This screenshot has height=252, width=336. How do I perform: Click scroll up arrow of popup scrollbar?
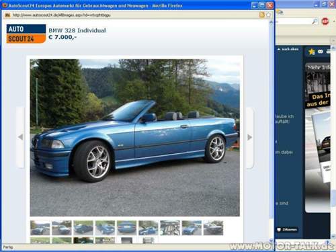(x=271, y=22)
